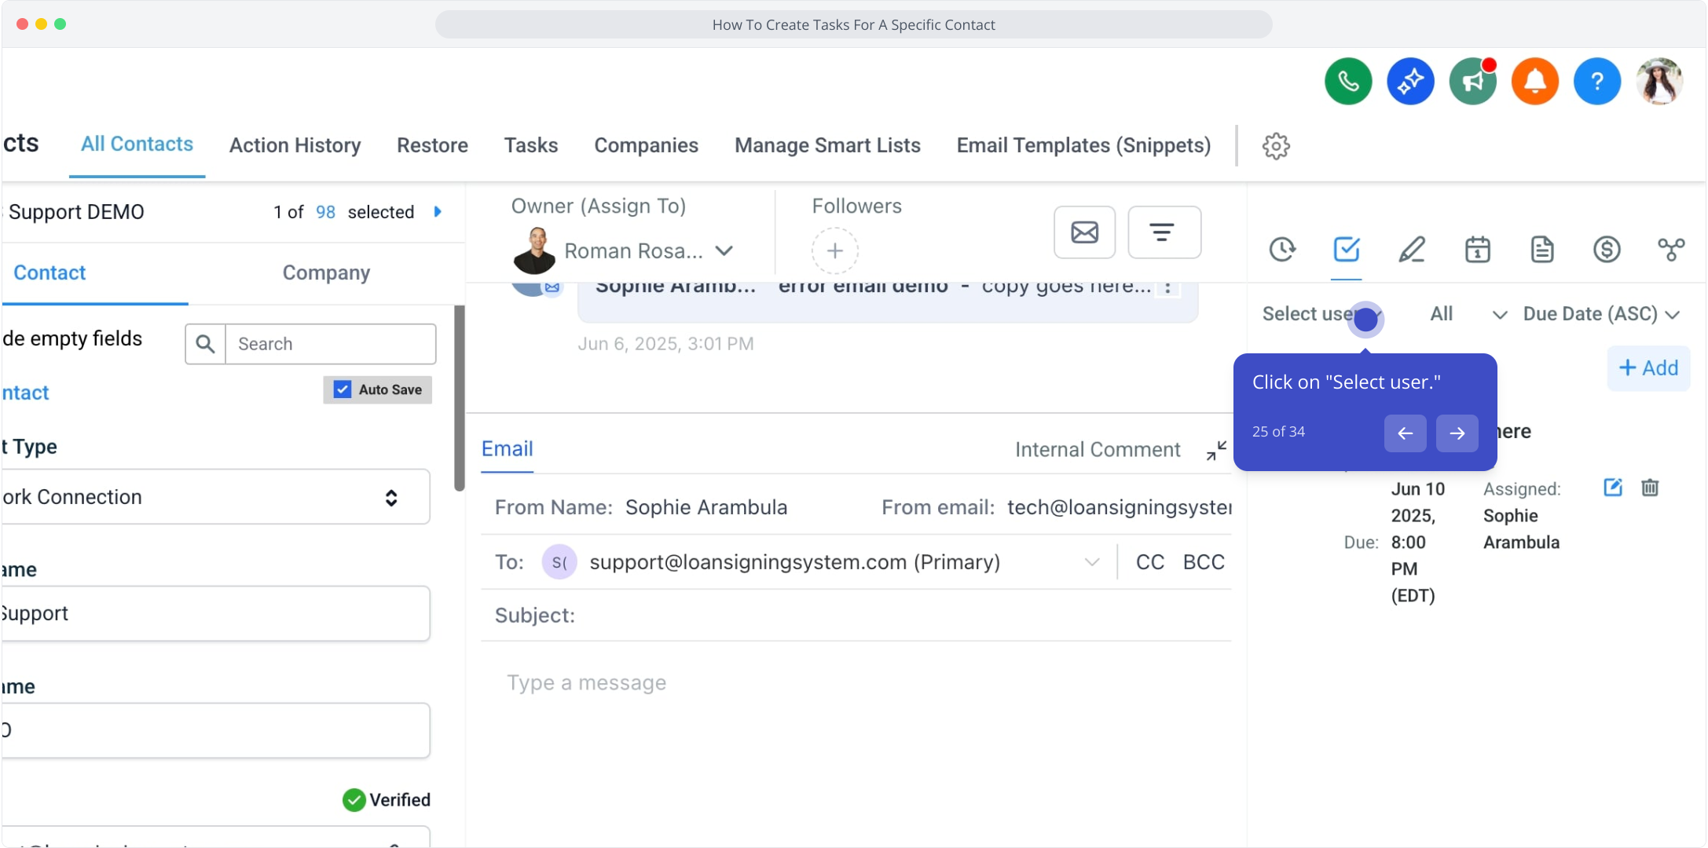Open the associations network icon

(1671, 250)
